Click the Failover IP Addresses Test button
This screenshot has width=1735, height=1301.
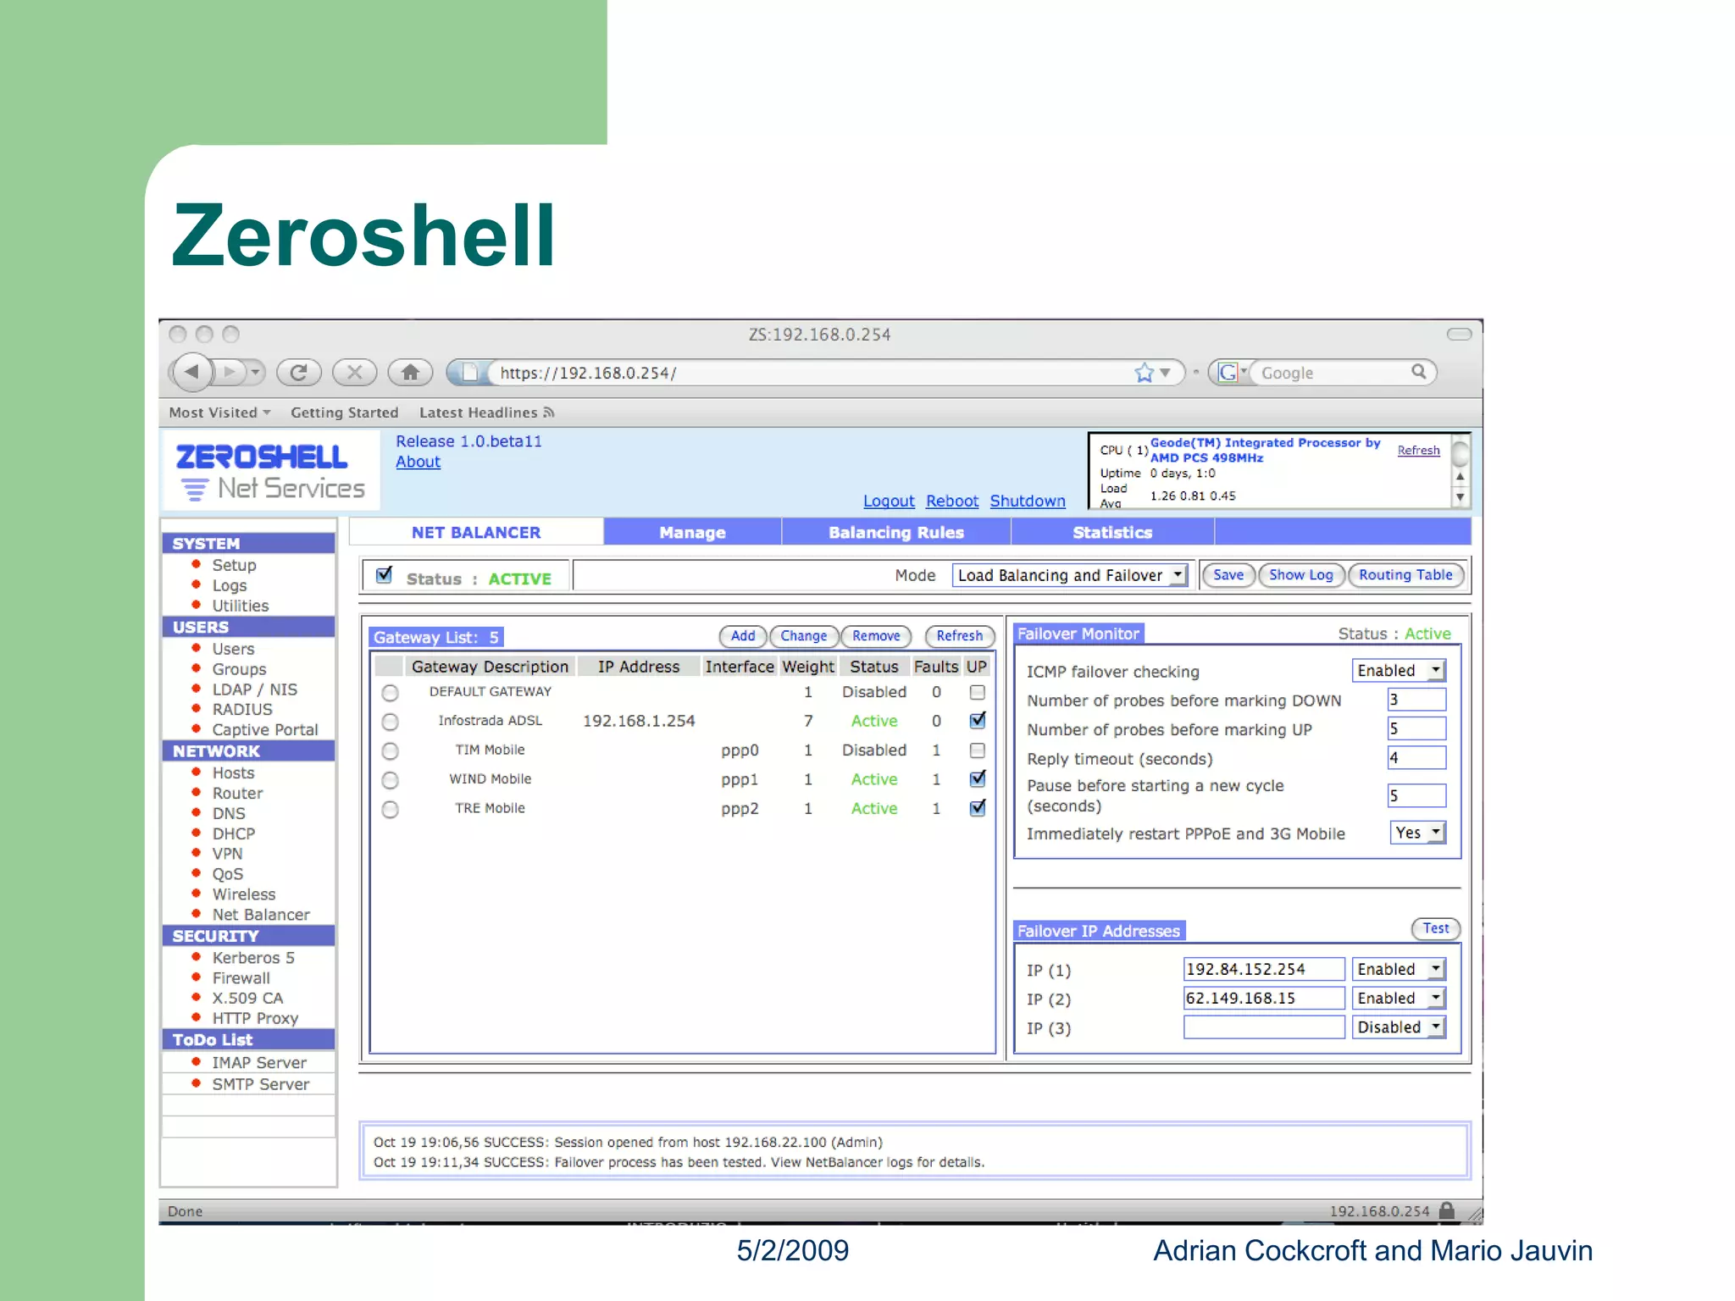coord(1436,928)
